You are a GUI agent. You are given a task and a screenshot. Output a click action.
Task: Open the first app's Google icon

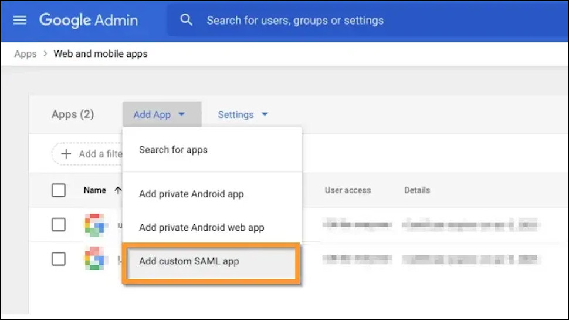pos(96,225)
